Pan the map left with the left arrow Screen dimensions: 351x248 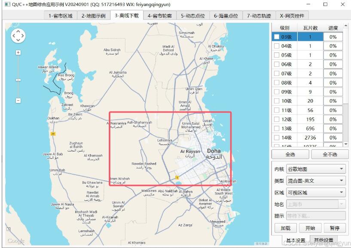[x=14, y=36]
